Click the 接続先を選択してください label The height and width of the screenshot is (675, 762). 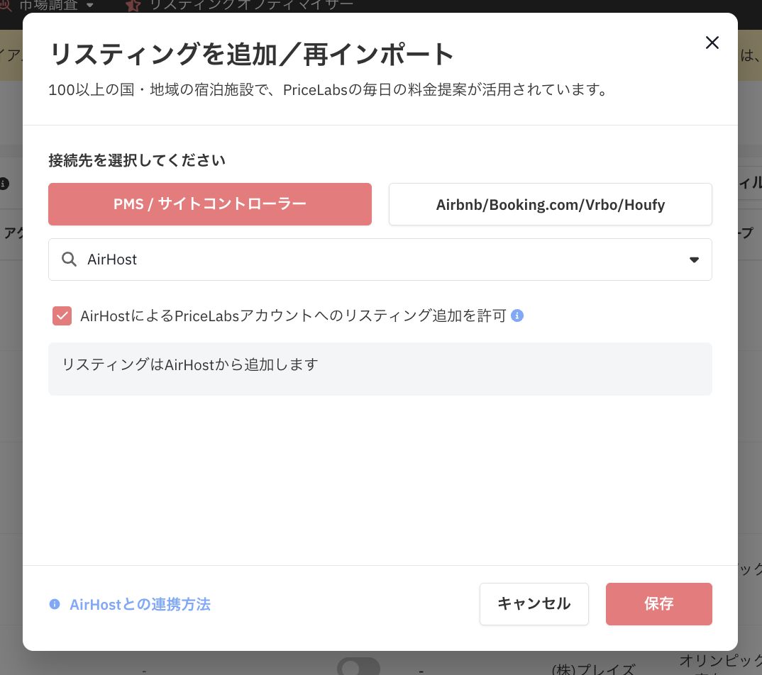click(x=136, y=160)
